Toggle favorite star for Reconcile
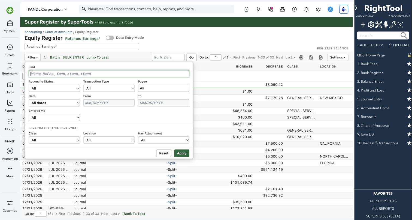412x220 pixels. [x=409, y=117]
